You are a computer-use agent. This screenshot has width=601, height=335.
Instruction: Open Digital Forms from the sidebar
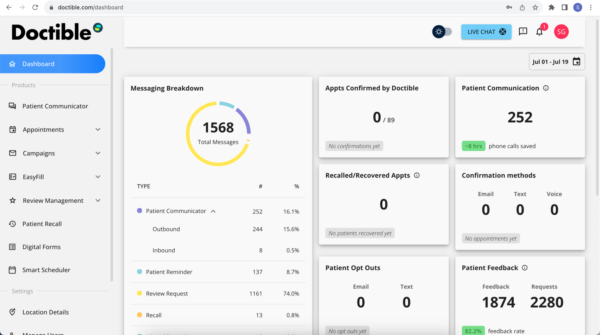coord(12,246)
